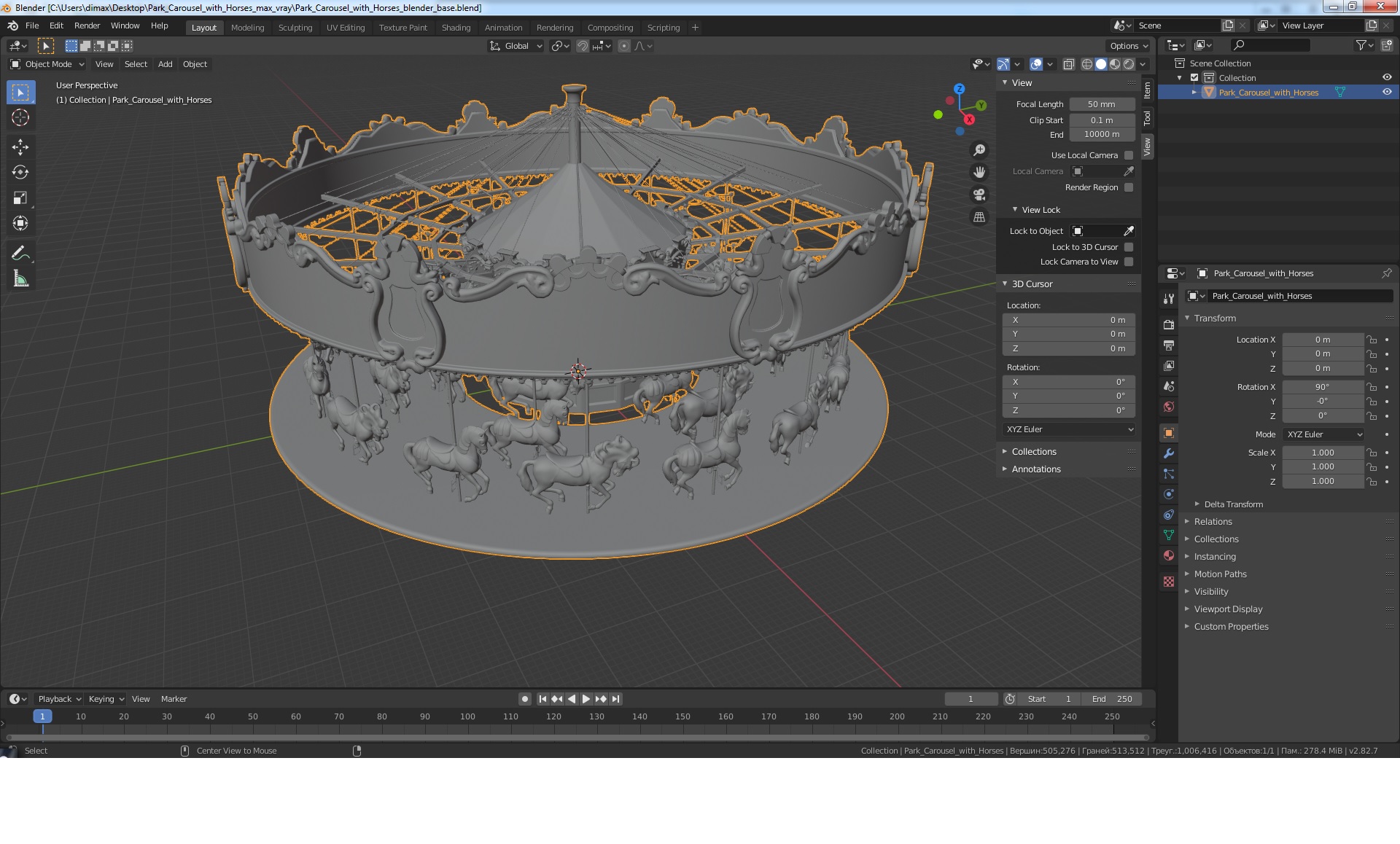Open Texture properties checker icon
The width and height of the screenshot is (1400, 844).
(1169, 582)
